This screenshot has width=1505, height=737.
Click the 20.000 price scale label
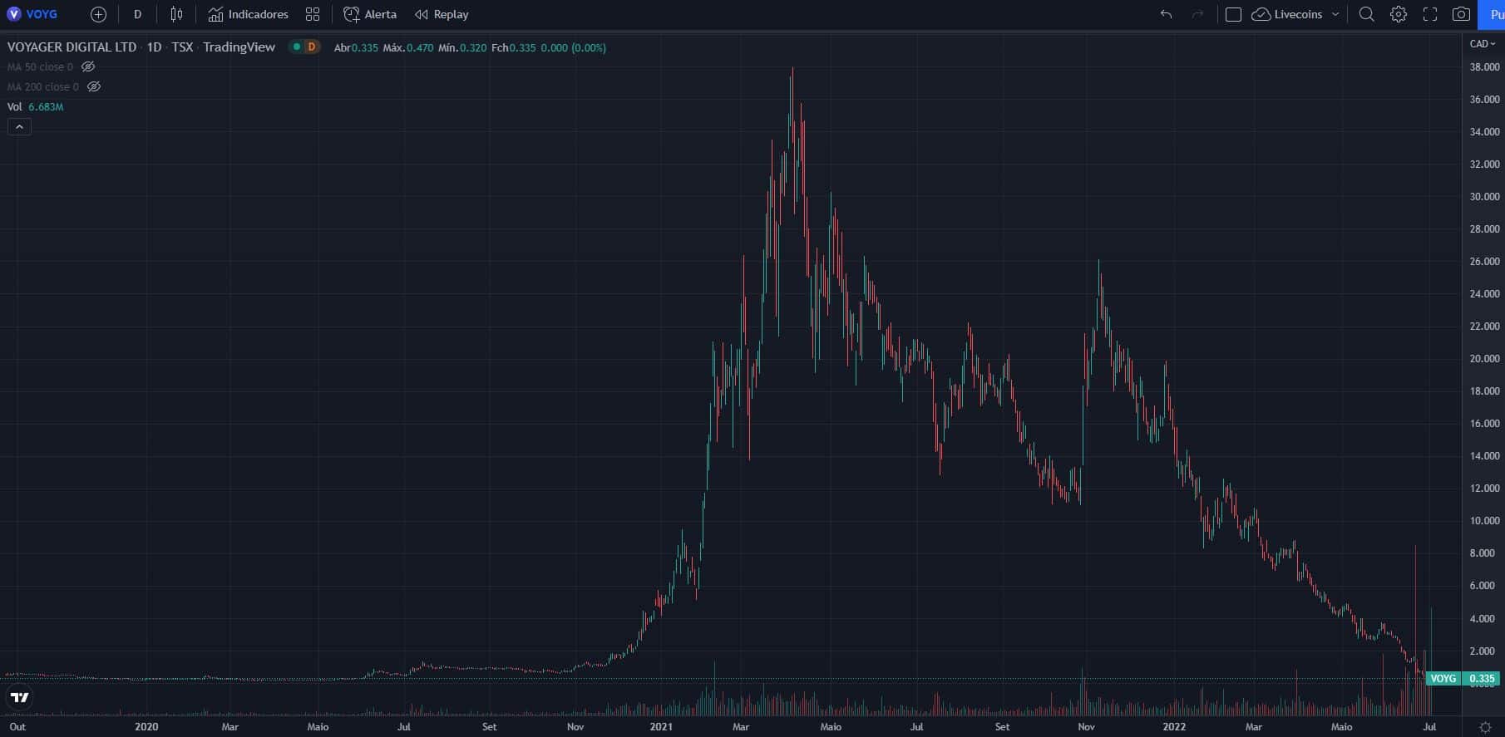pos(1484,359)
